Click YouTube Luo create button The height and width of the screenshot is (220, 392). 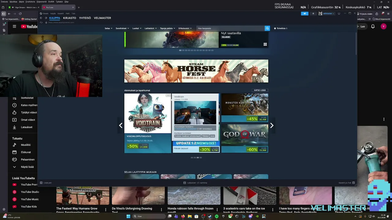[x=363, y=27]
